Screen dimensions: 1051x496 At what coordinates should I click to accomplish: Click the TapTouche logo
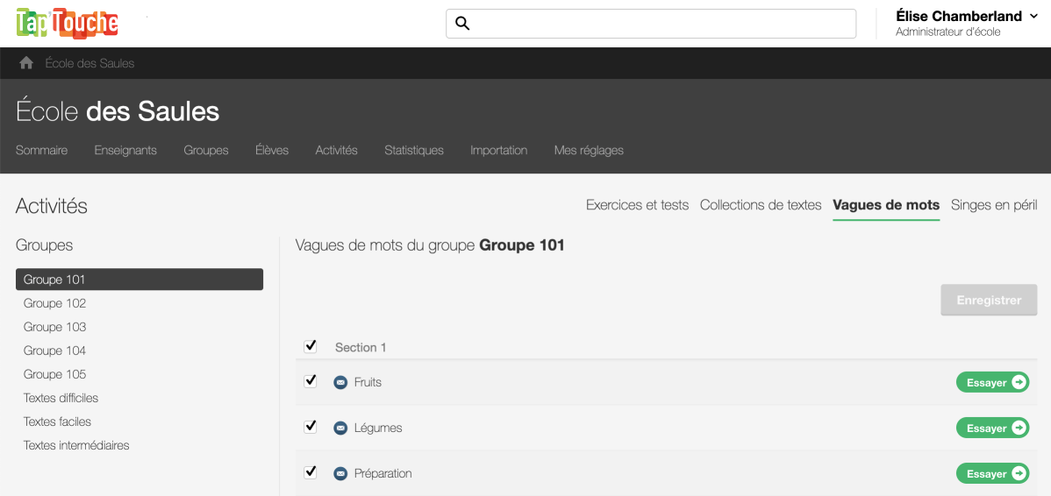(68, 23)
